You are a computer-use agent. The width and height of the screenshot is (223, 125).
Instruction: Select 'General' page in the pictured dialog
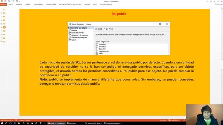click(74, 30)
